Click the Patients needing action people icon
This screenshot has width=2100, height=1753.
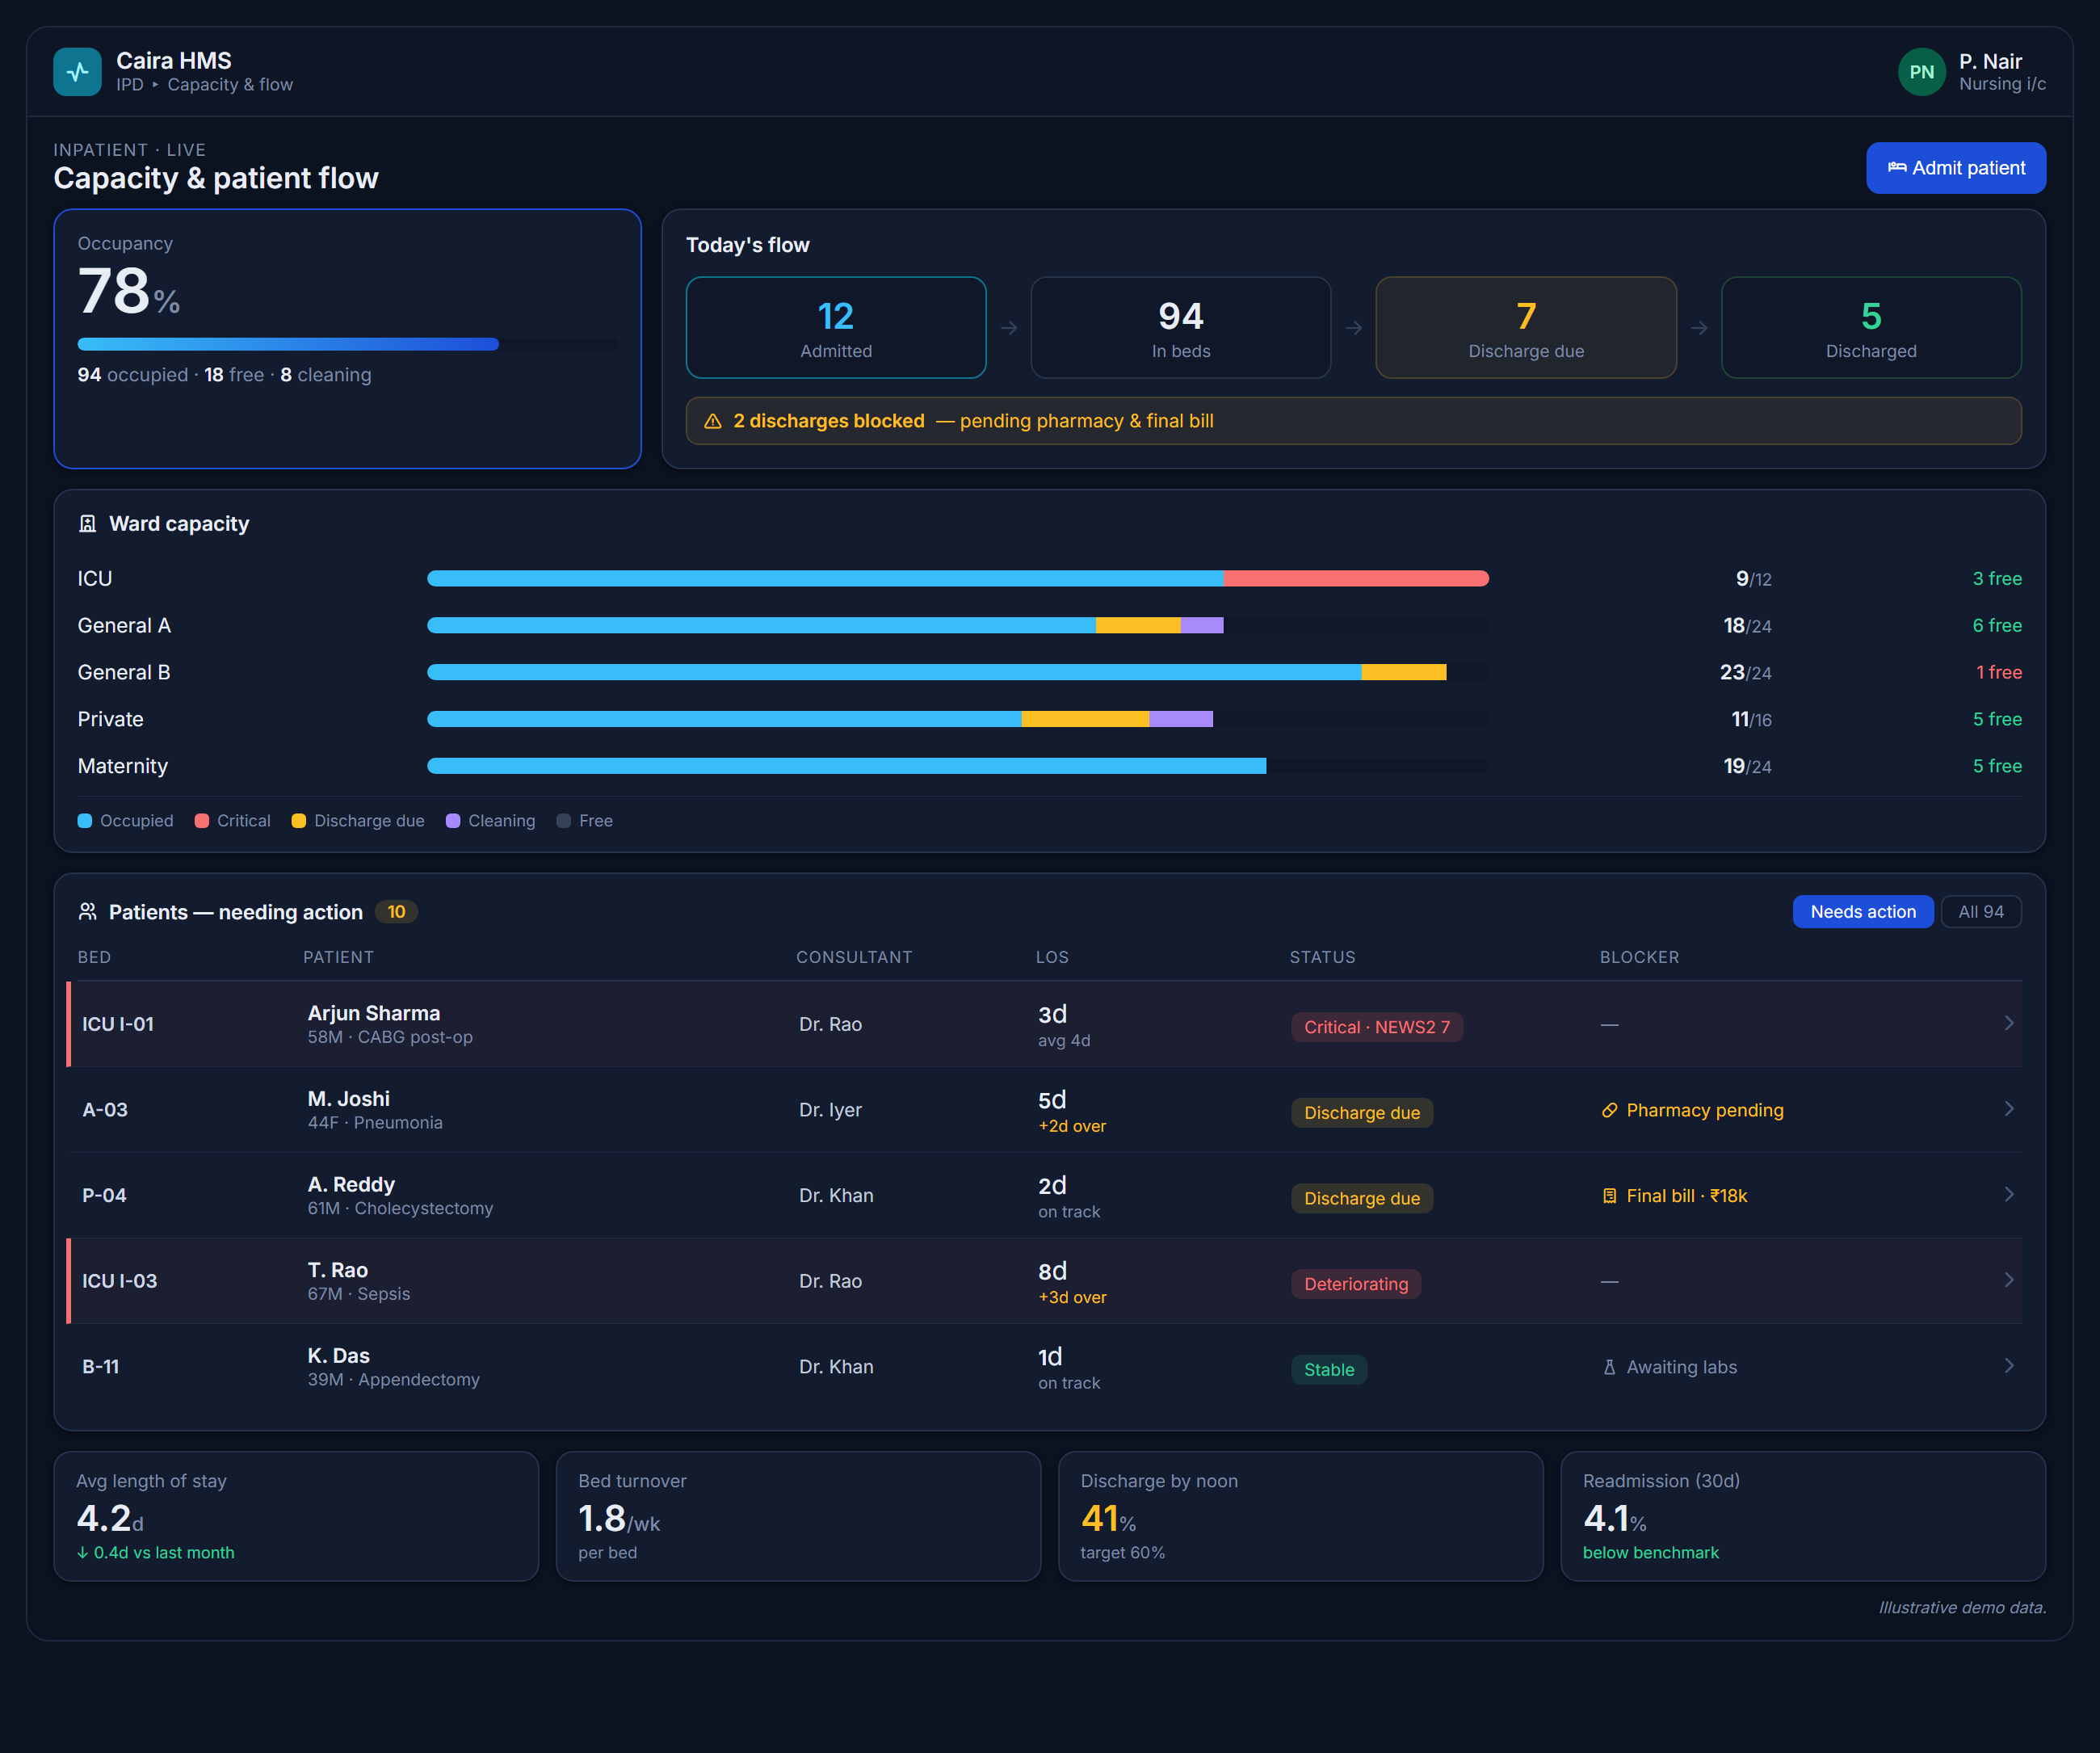[x=88, y=912]
